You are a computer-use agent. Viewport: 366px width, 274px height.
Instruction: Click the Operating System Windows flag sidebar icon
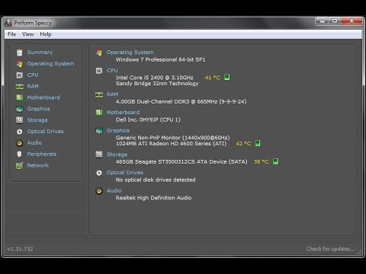20,64
